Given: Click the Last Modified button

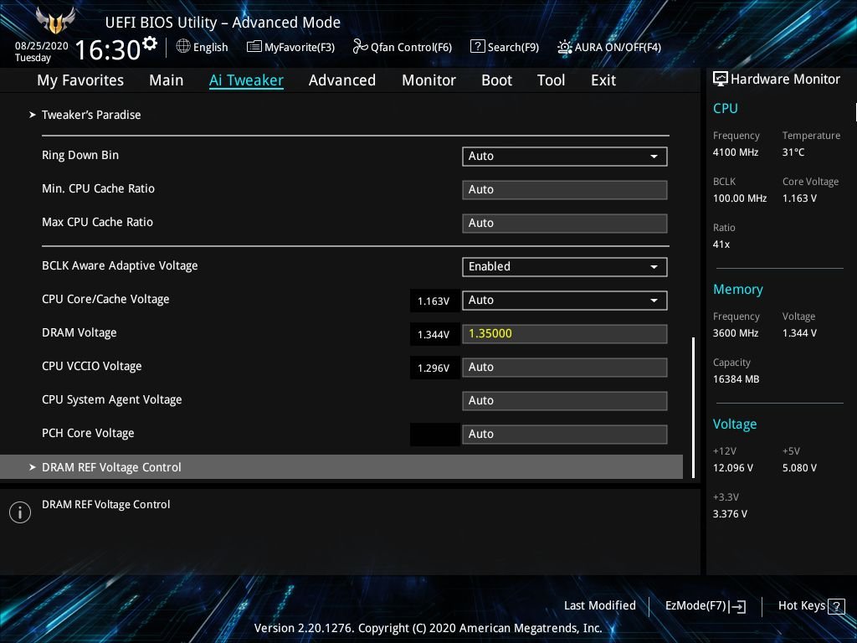Looking at the screenshot, I should click(x=599, y=605).
